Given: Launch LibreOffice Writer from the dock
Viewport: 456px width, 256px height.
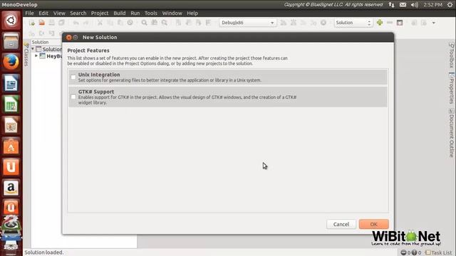Looking at the screenshot, I should coord(11,83).
